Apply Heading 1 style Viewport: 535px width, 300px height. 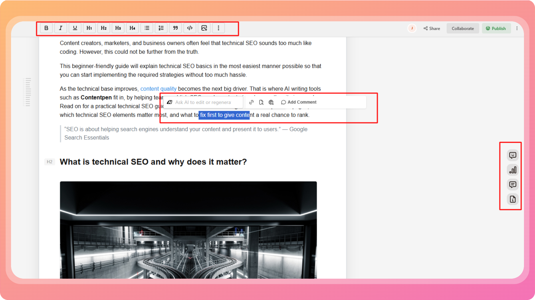click(89, 28)
